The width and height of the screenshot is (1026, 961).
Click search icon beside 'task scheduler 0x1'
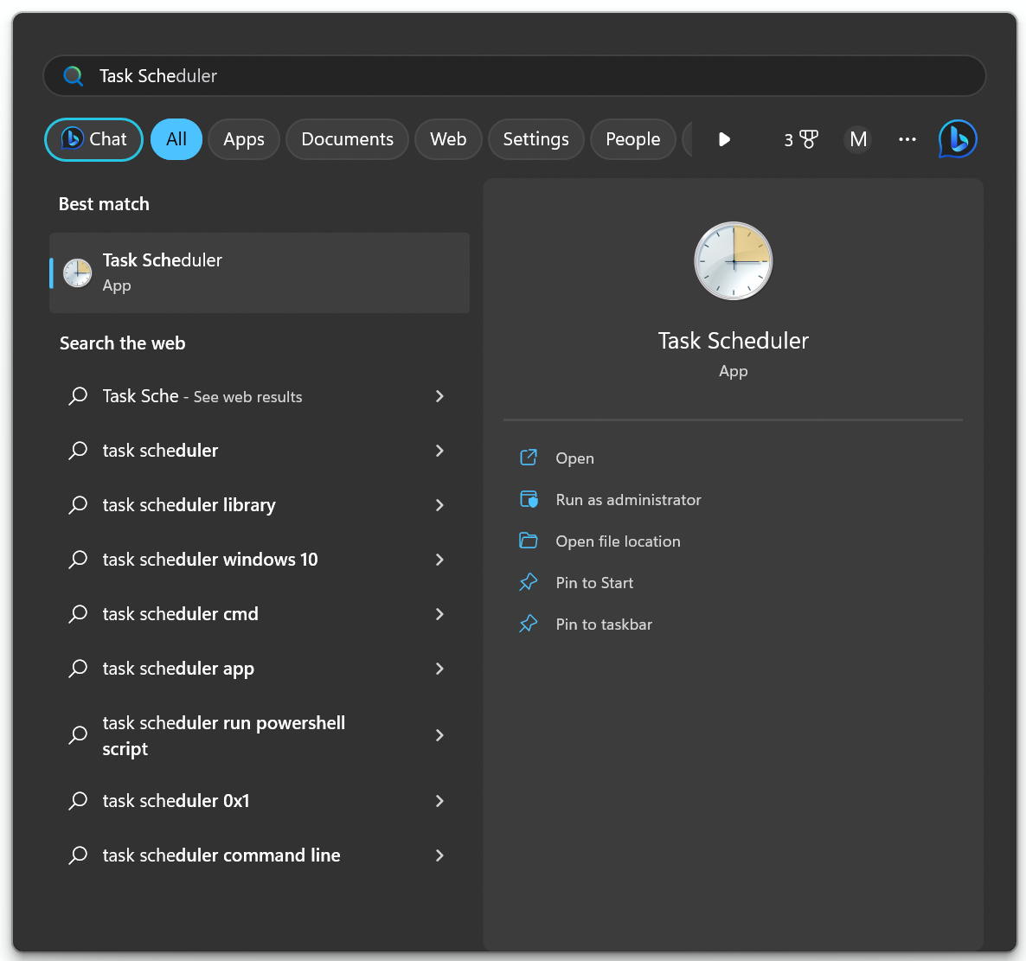(x=78, y=801)
